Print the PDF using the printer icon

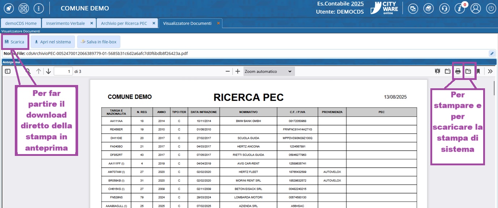point(458,71)
